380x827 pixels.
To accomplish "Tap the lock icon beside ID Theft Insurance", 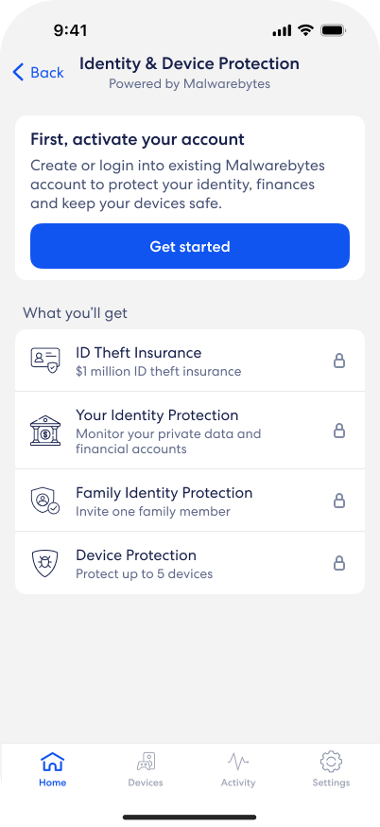I will (339, 361).
